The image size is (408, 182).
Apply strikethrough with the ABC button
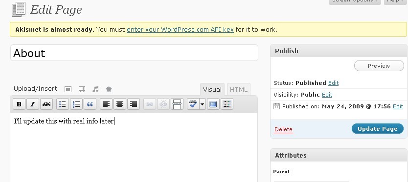pos(46,104)
